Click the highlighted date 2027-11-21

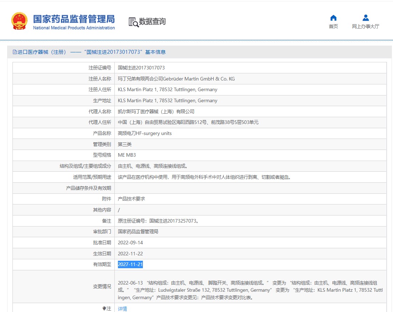click(x=130, y=264)
